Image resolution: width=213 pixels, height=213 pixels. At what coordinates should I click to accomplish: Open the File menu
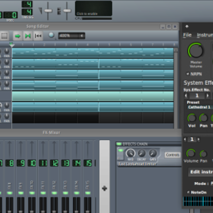click(187, 35)
